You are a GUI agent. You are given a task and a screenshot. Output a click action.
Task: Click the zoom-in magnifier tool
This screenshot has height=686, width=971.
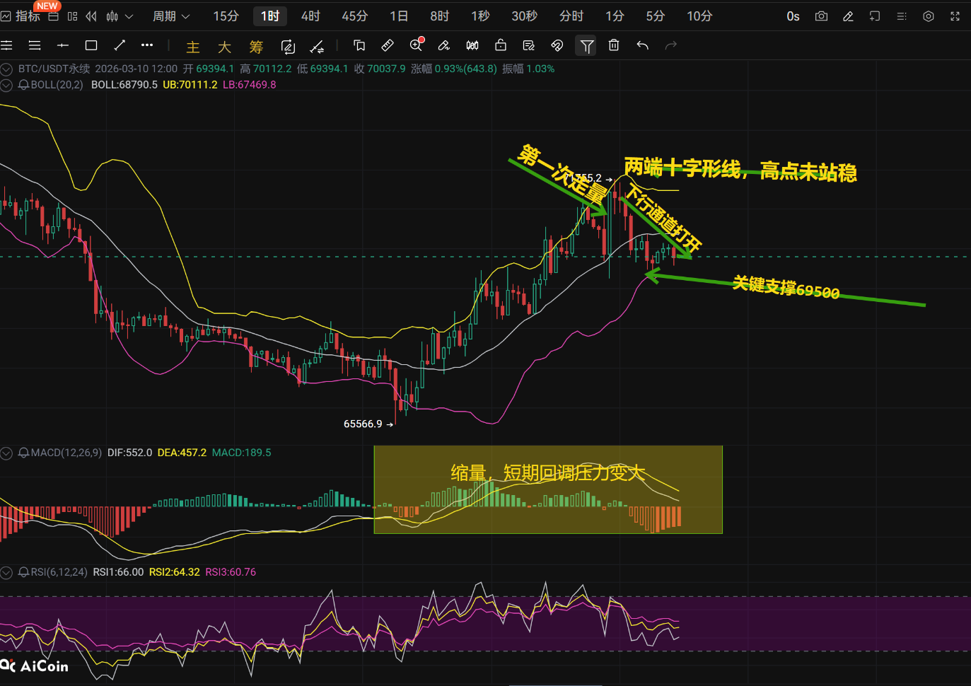[x=416, y=46]
